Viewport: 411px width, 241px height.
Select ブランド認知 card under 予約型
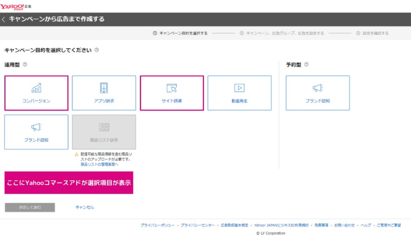point(318,93)
